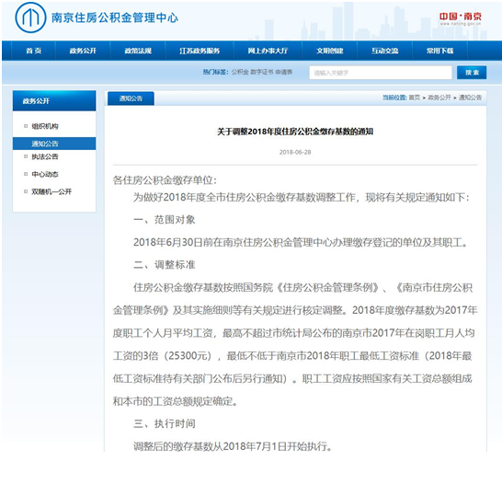The image size is (502, 484).
Task: Click the 数字证书 hot tag link
Action: (261, 72)
